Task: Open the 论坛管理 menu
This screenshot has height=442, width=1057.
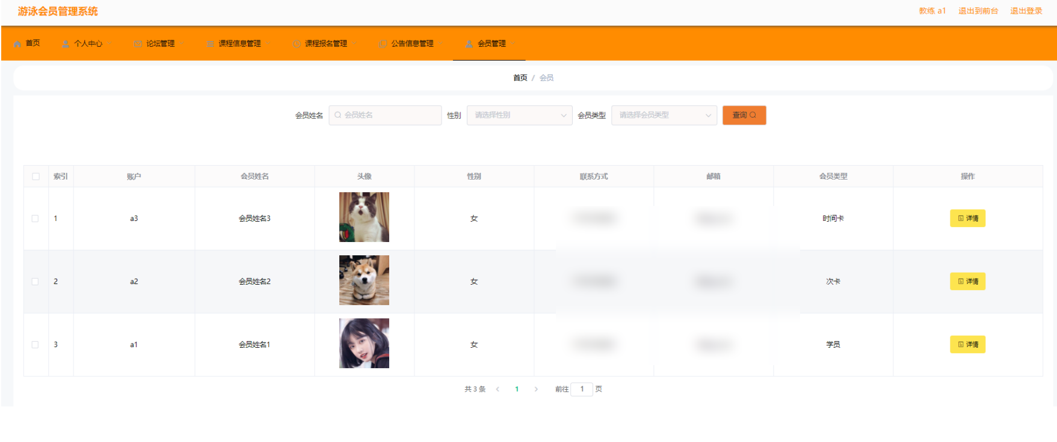Action: 161,44
